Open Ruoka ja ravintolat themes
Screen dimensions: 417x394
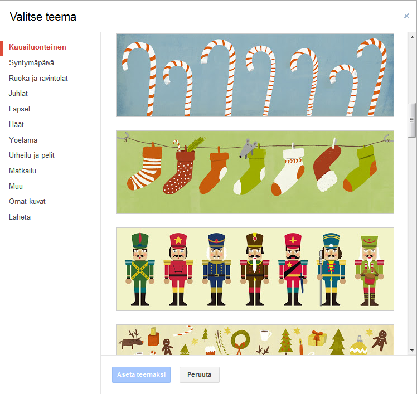coord(38,78)
